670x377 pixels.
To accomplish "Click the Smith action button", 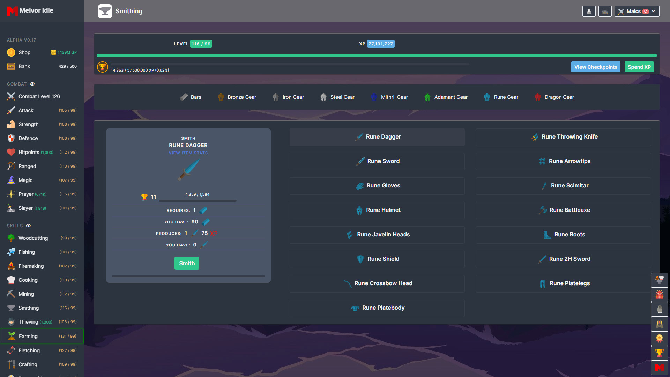I will point(187,263).
